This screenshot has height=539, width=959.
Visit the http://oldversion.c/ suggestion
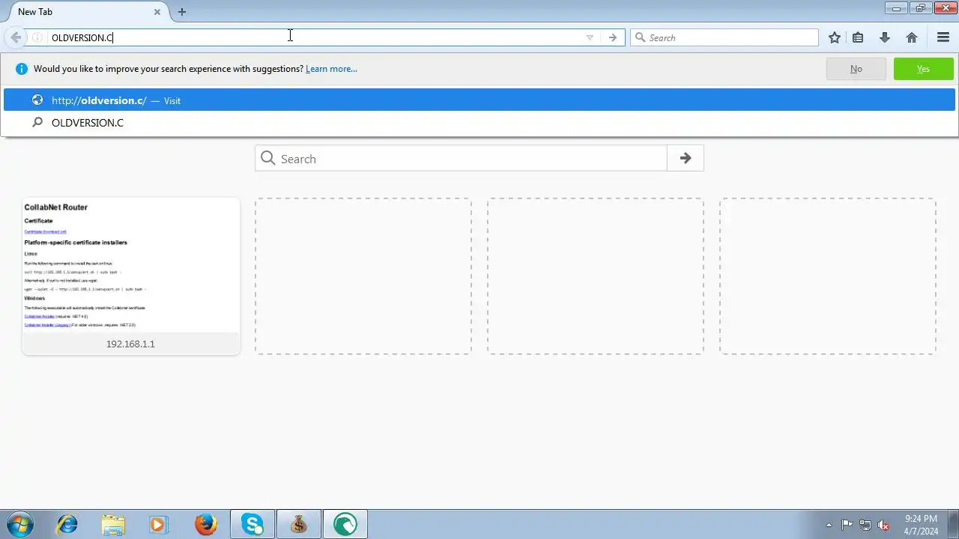coord(479,100)
